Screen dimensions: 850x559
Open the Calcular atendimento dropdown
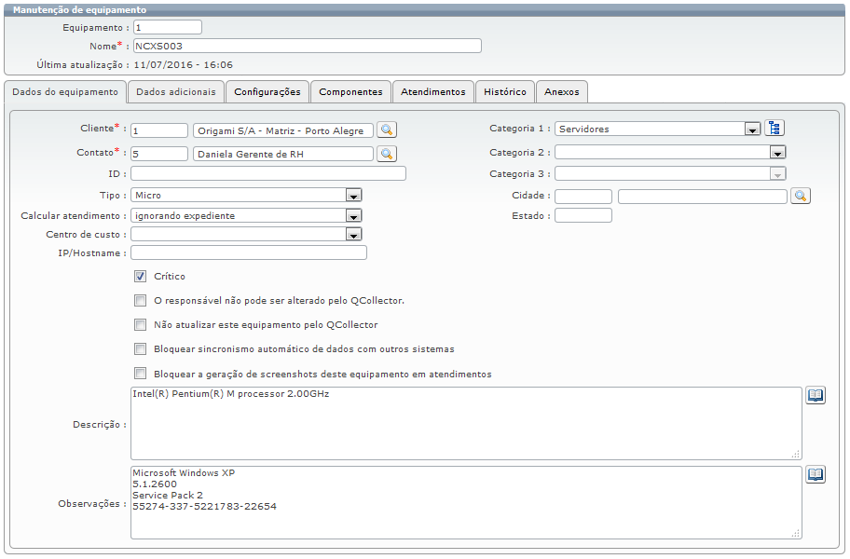pos(353,216)
